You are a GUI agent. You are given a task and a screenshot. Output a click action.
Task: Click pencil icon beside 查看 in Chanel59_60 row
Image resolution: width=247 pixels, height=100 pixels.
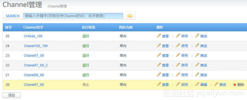coord(159,75)
